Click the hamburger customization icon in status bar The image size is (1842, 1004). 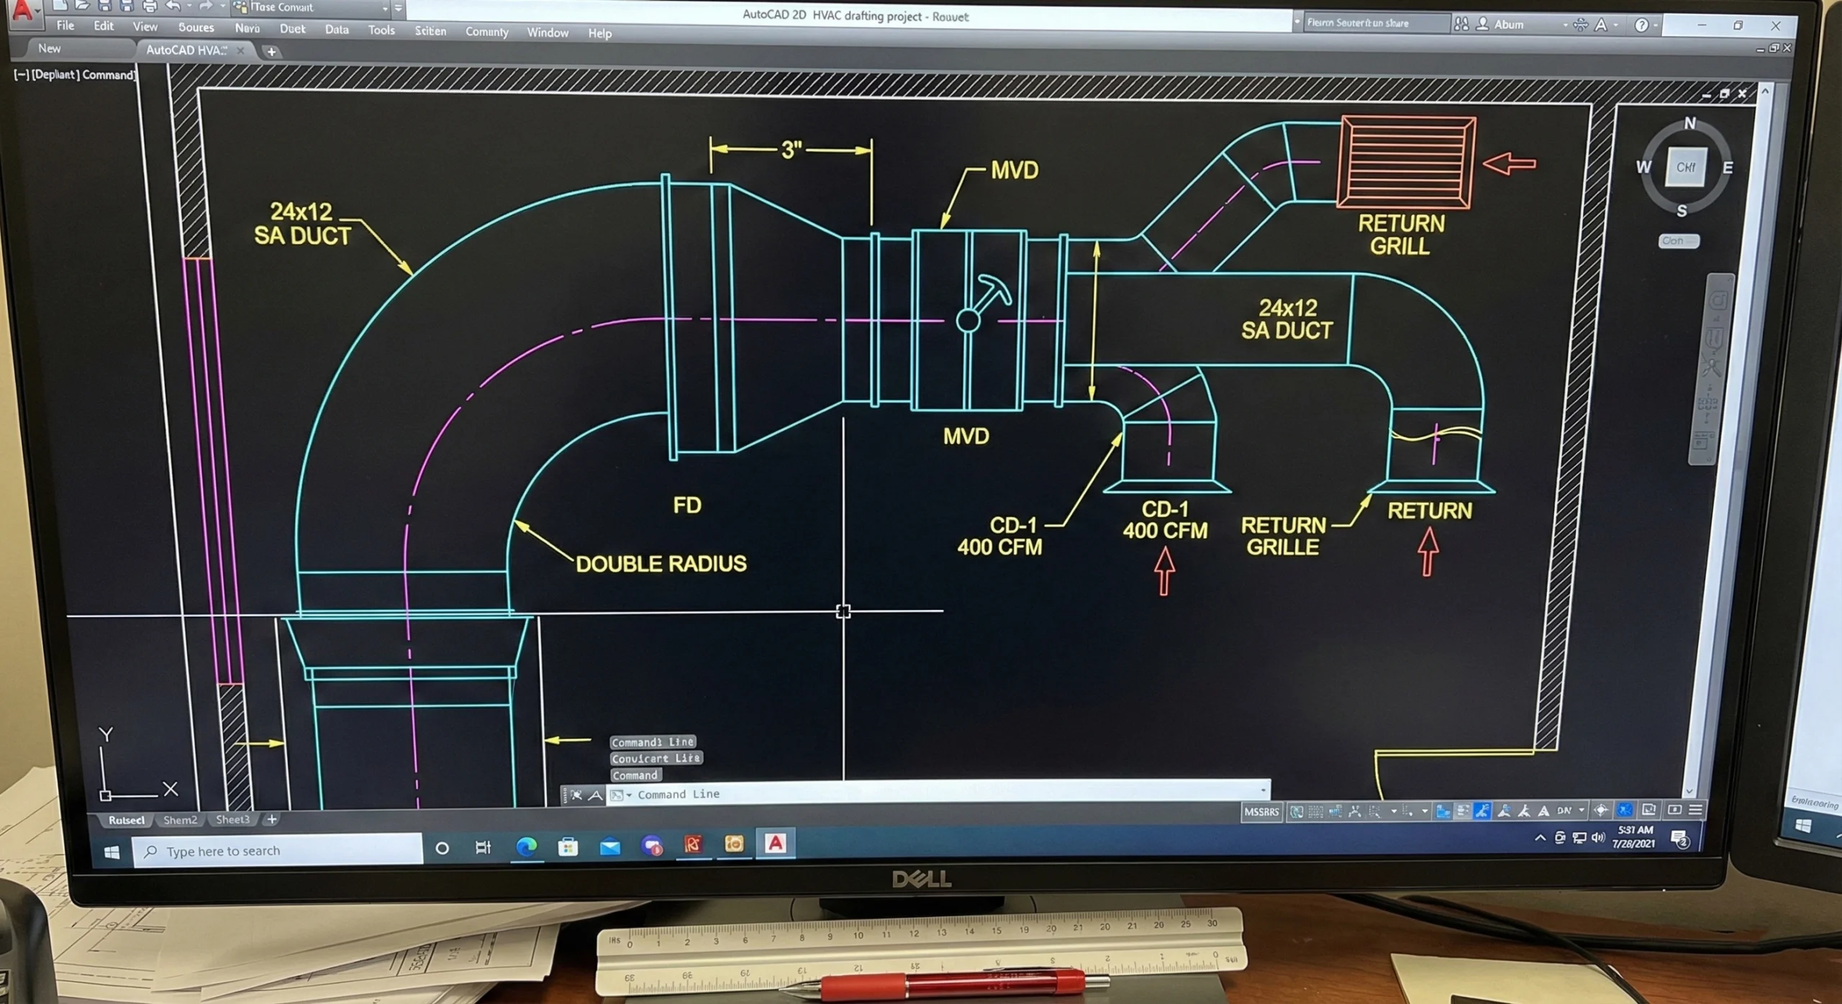pos(1696,810)
